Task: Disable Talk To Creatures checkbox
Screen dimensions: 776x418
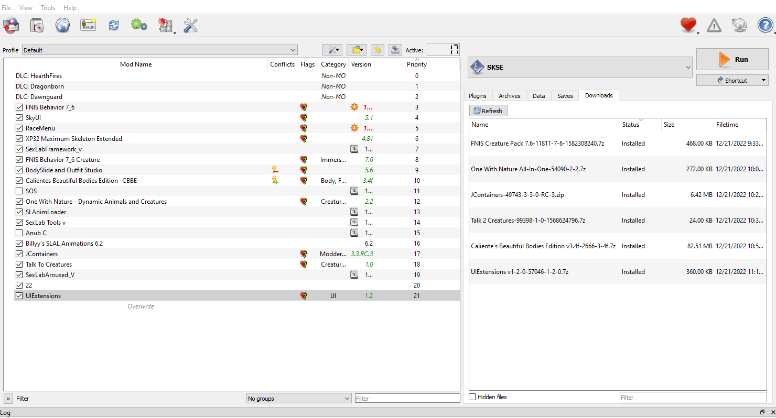Action: pos(19,265)
